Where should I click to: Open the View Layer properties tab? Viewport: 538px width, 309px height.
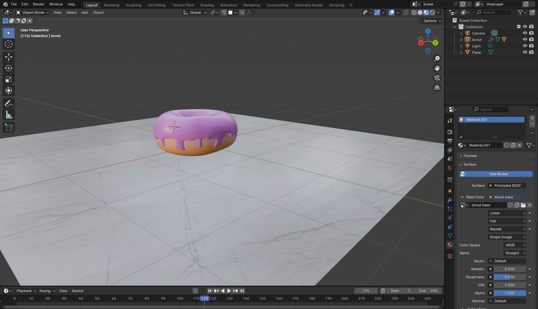(450, 150)
